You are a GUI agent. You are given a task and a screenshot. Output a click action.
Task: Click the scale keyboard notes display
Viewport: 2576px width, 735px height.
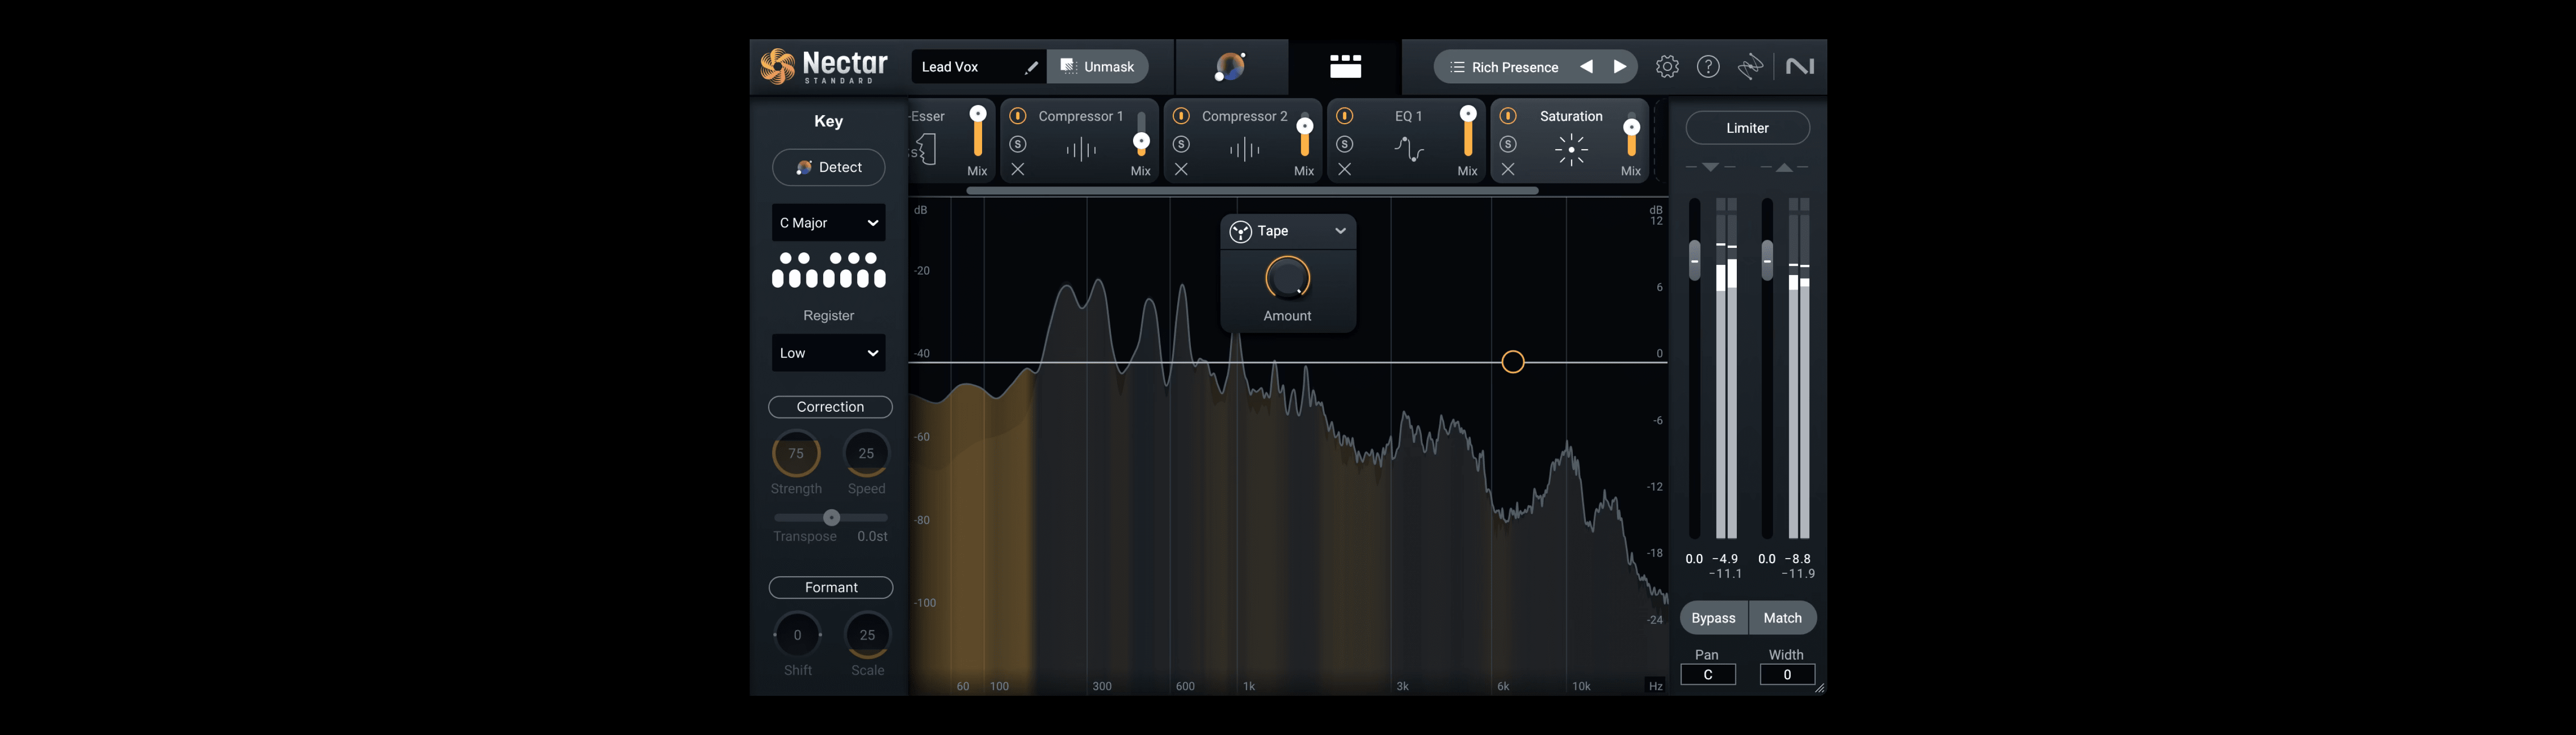[829, 270]
